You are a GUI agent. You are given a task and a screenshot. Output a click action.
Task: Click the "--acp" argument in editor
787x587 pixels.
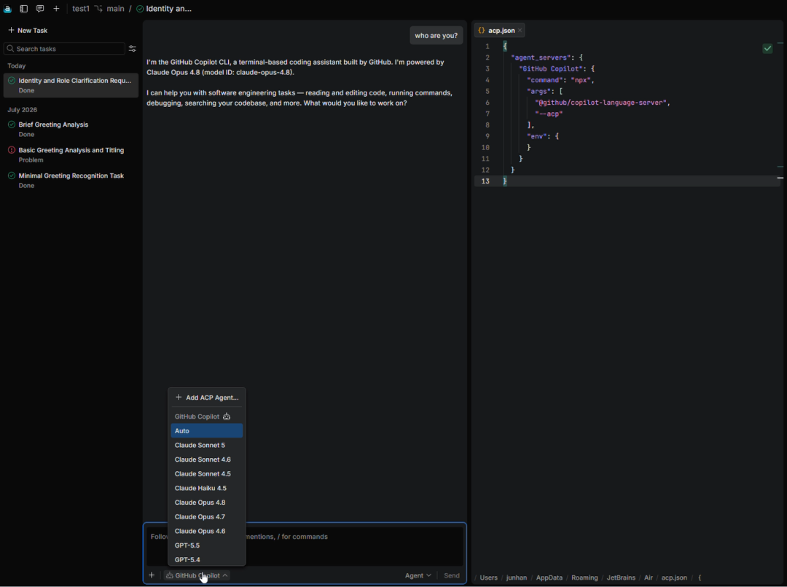pyautogui.click(x=549, y=114)
